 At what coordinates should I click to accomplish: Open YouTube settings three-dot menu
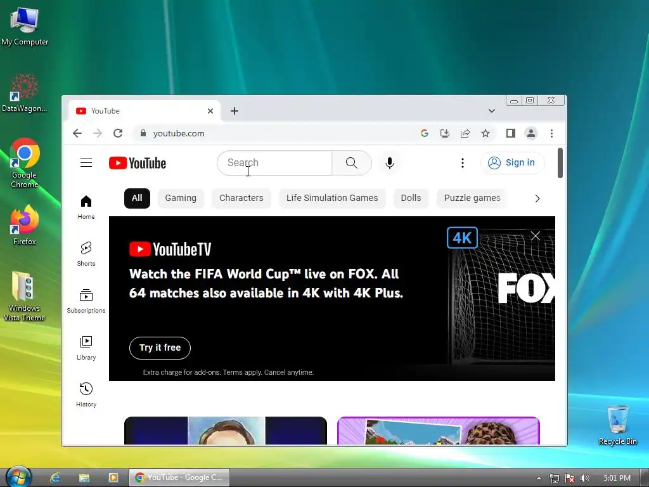point(462,163)
